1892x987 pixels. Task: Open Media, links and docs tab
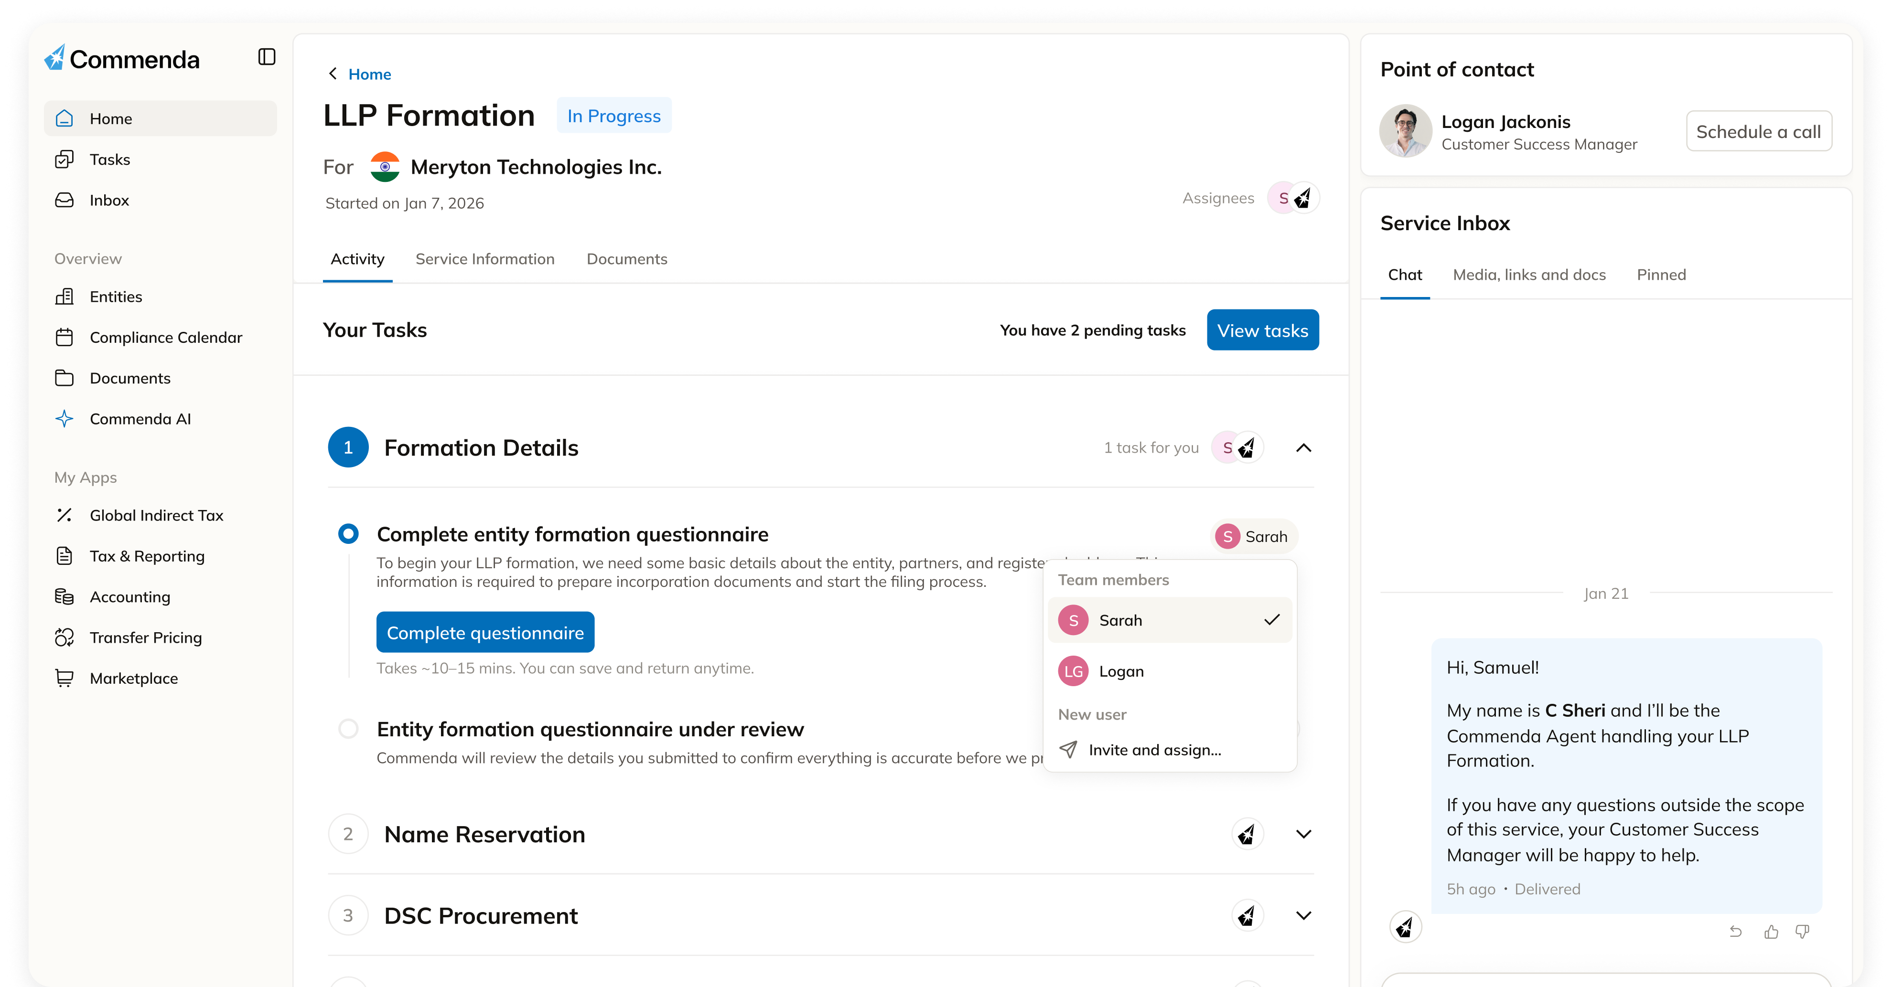pos(1529,275)
